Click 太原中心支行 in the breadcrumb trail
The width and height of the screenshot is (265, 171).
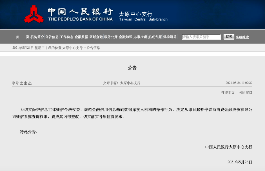click(72, 48)
